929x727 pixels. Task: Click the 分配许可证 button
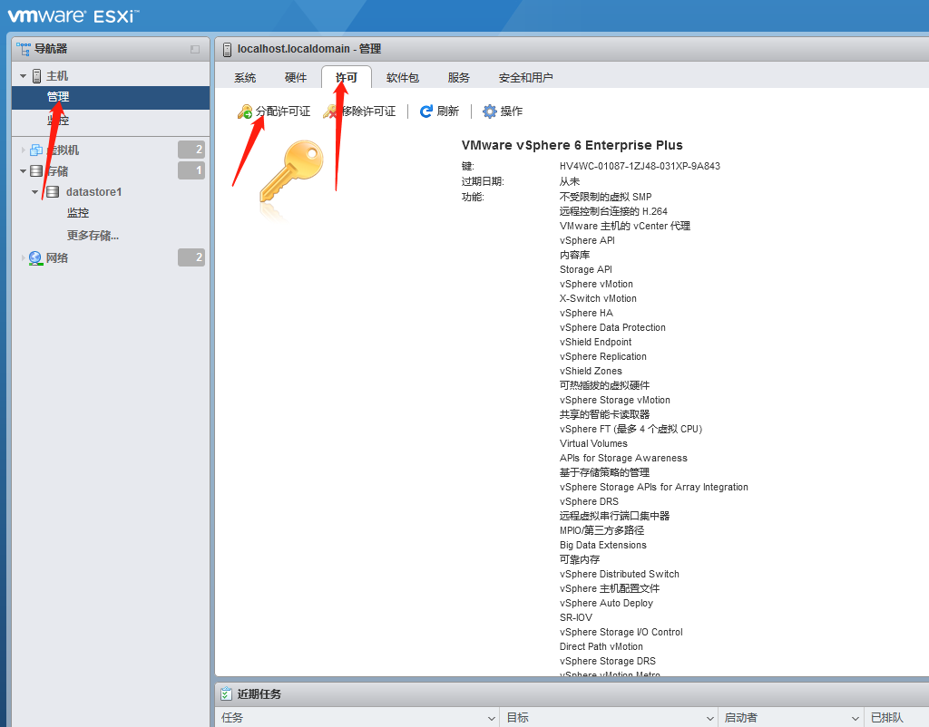pyautogui.click(x=274, y=111)
